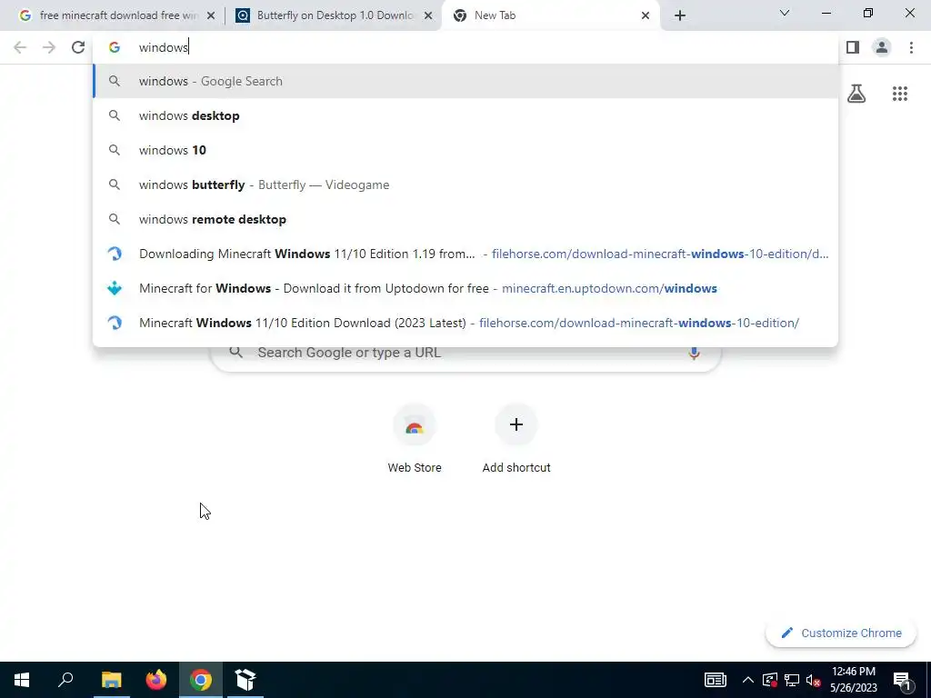The width and height of the screenshot is (931, 698).
Task: Open the side panel icon
Action: coord(853,47)
